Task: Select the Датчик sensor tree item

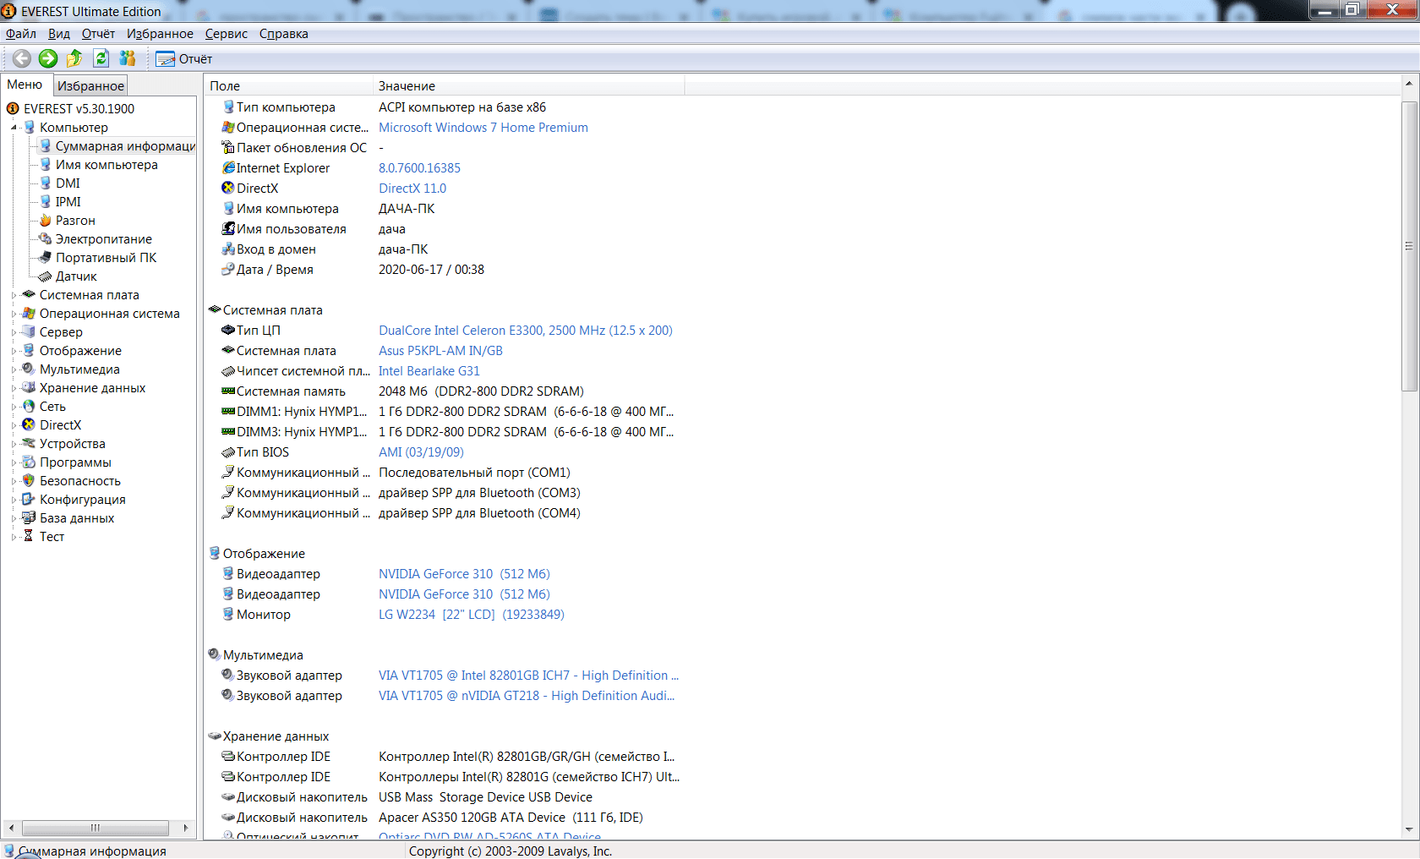Action: tap(75, 276)
